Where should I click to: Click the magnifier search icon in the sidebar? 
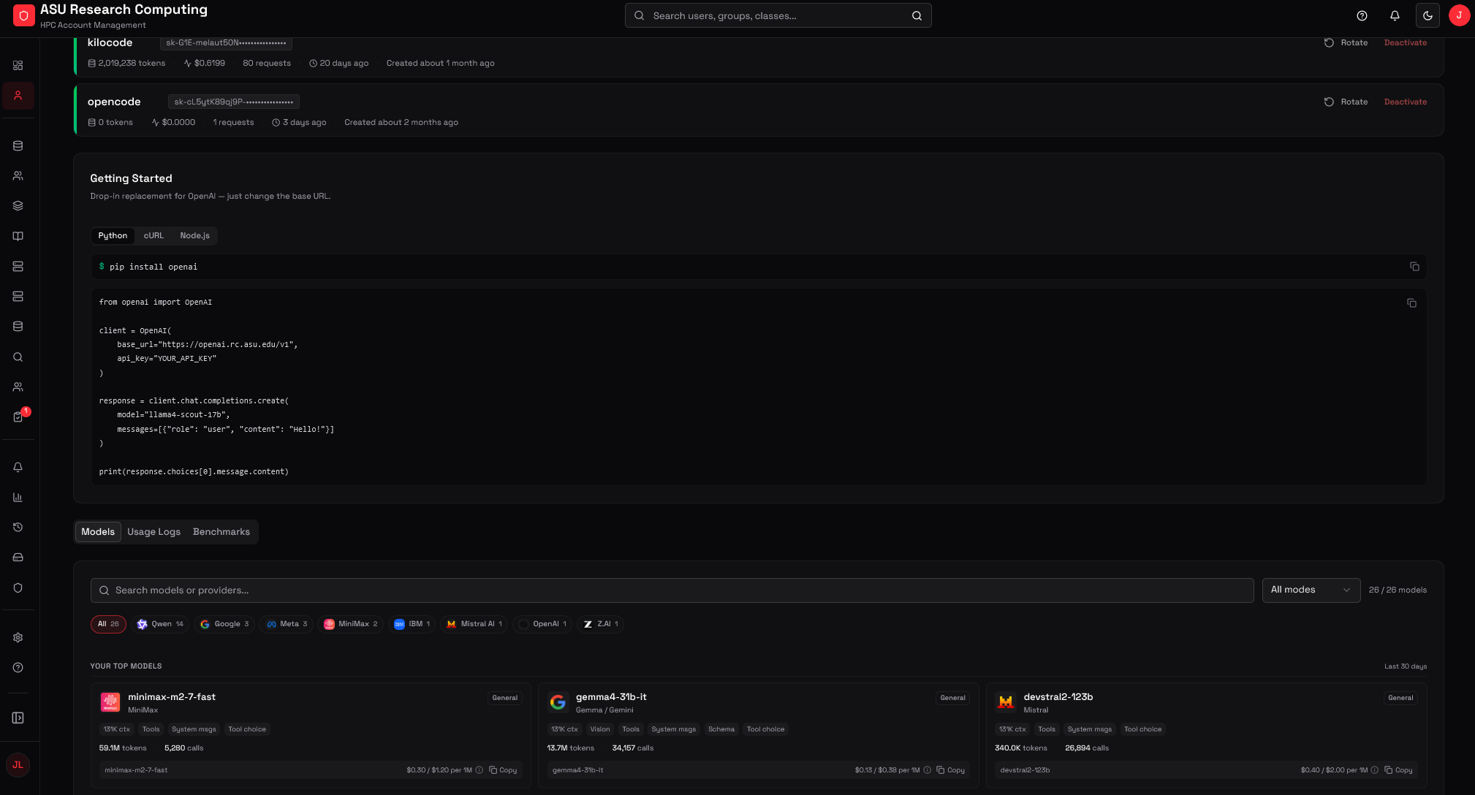pos(18,357)
